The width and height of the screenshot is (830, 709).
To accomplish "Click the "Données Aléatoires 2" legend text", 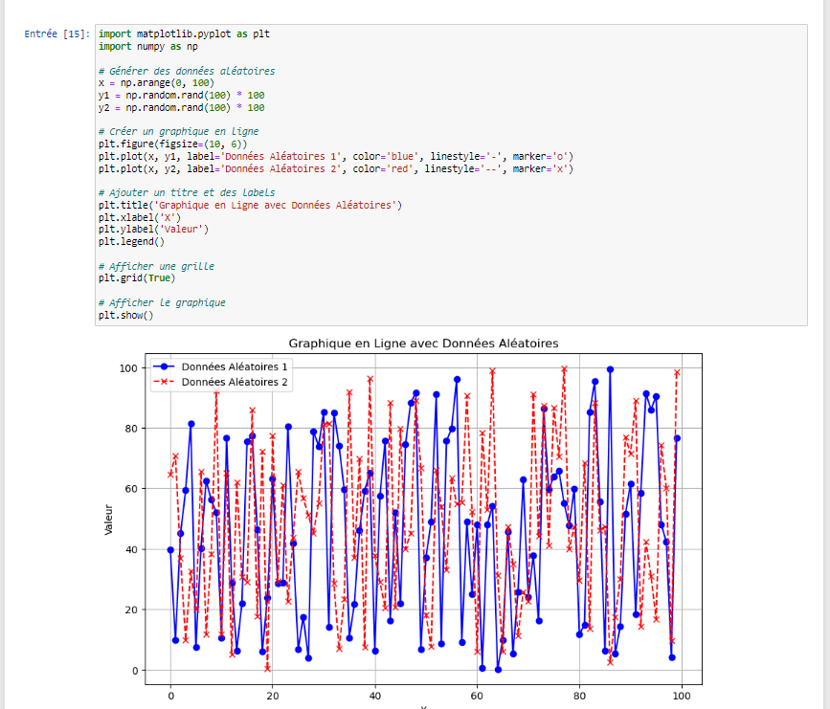I will point(235,382).
